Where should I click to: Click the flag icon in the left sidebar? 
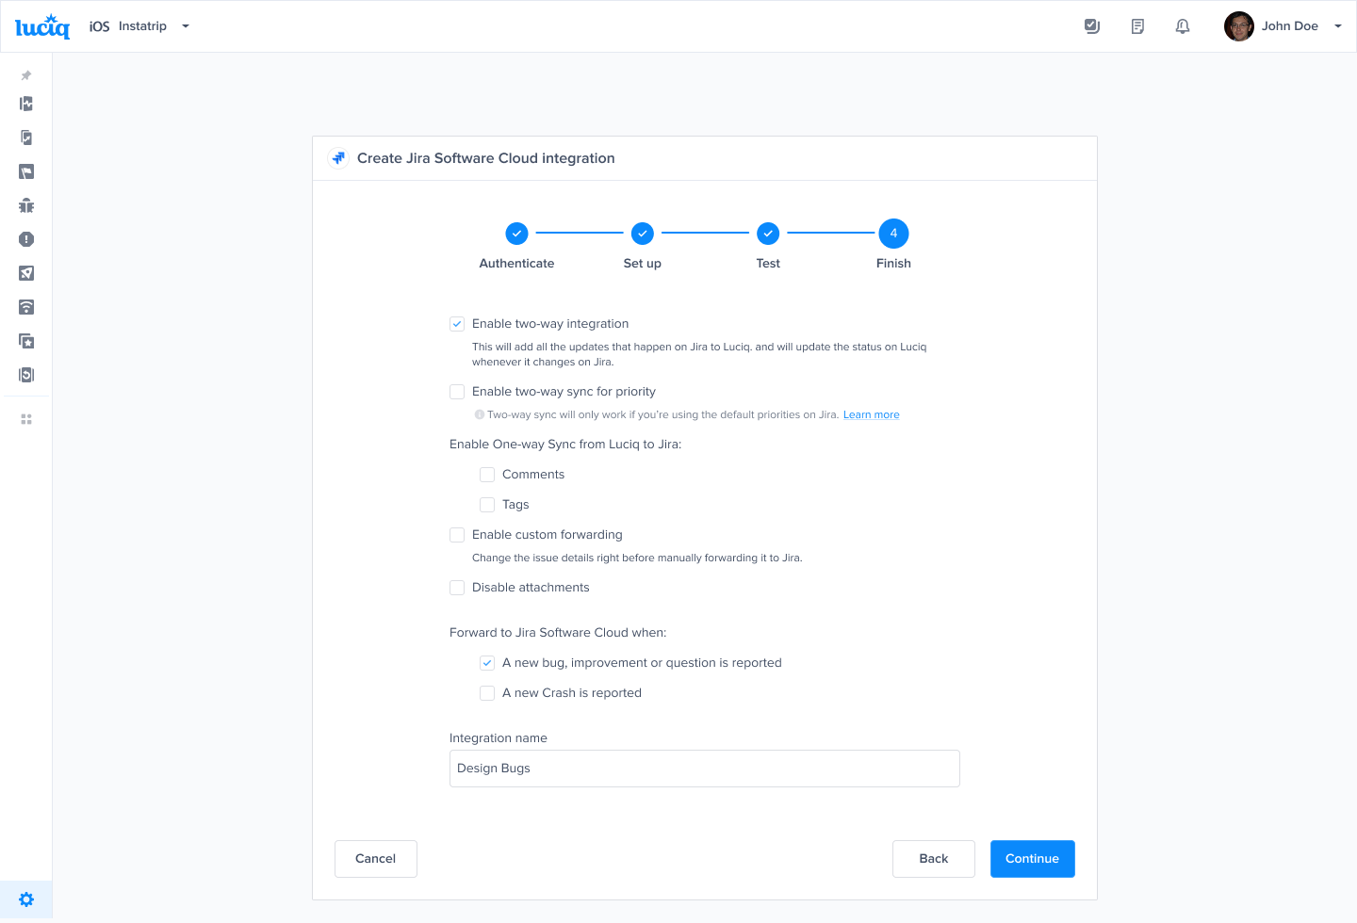pos(25,171)
